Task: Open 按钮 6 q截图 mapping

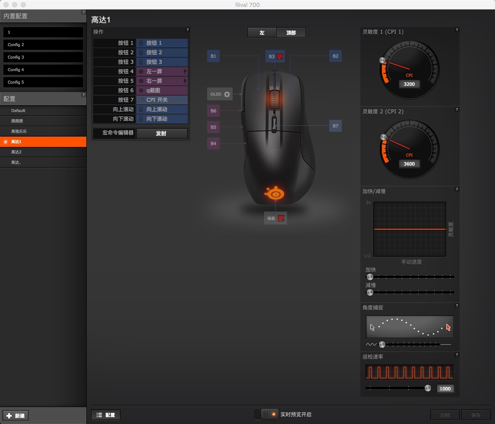Action: 162,90
